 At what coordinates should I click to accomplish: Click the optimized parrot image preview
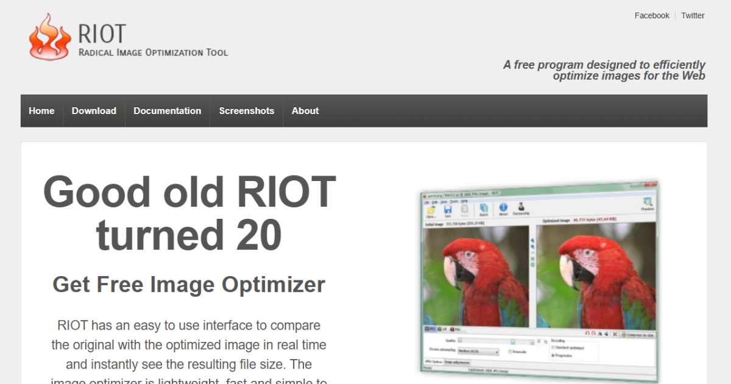[596, 275]
